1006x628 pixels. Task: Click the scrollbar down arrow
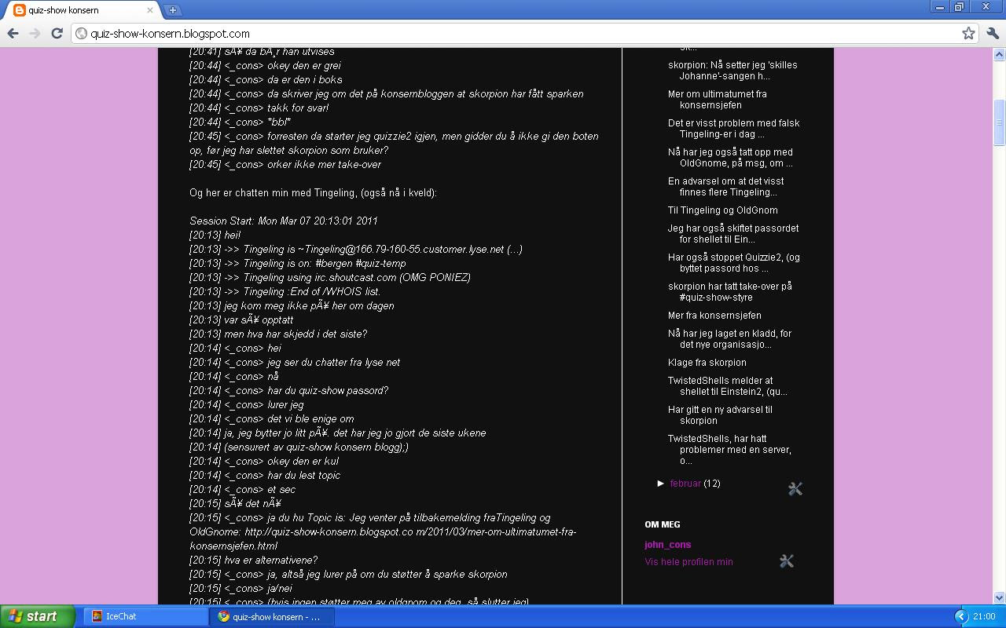pyautogui.click(x=1000, y=597)
